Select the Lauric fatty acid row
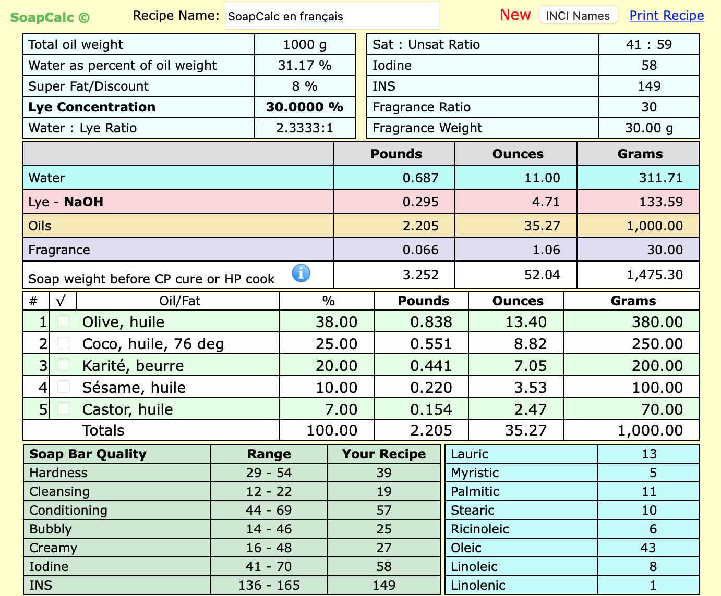Image resolution: width=721 pixels, height=596 pixels. (470, 454)
